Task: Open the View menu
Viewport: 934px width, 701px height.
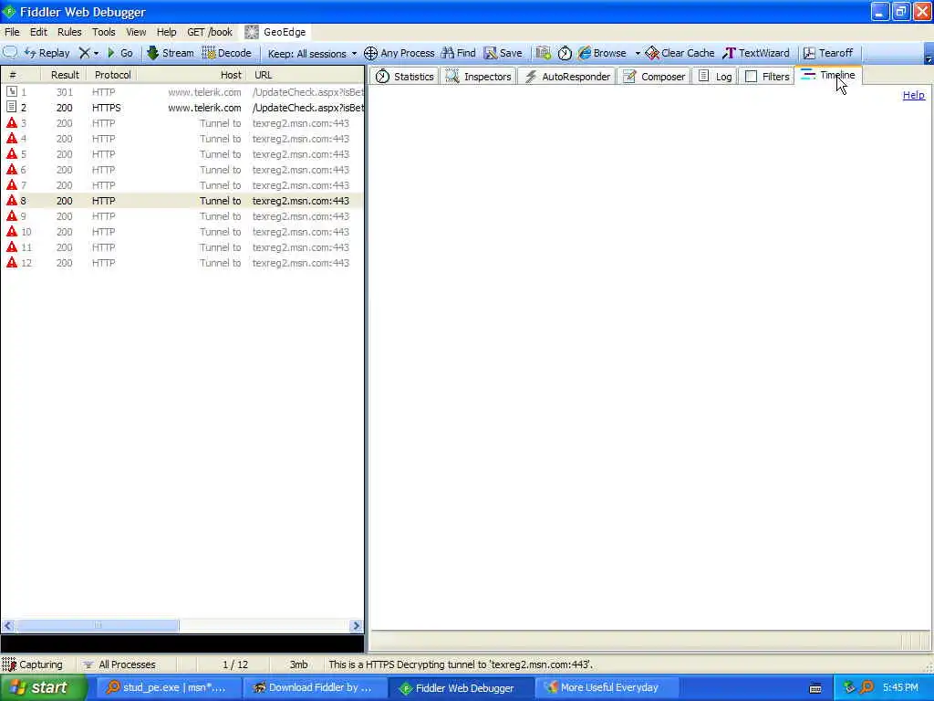Action: (136, 32)
